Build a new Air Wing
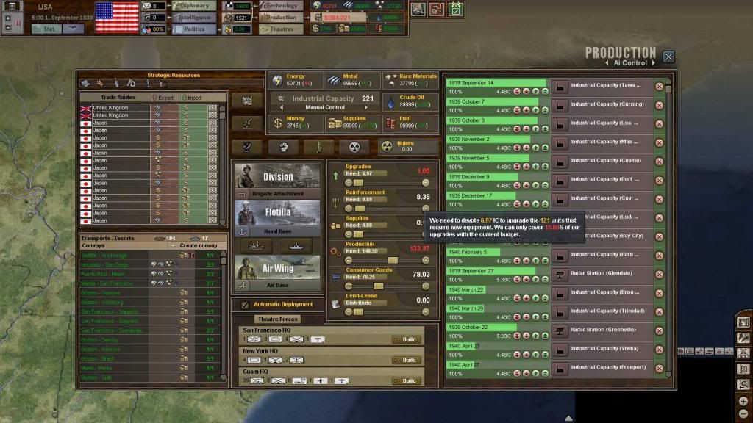The width and height of the screenshot is (753, 423). (x=277, y=267)
